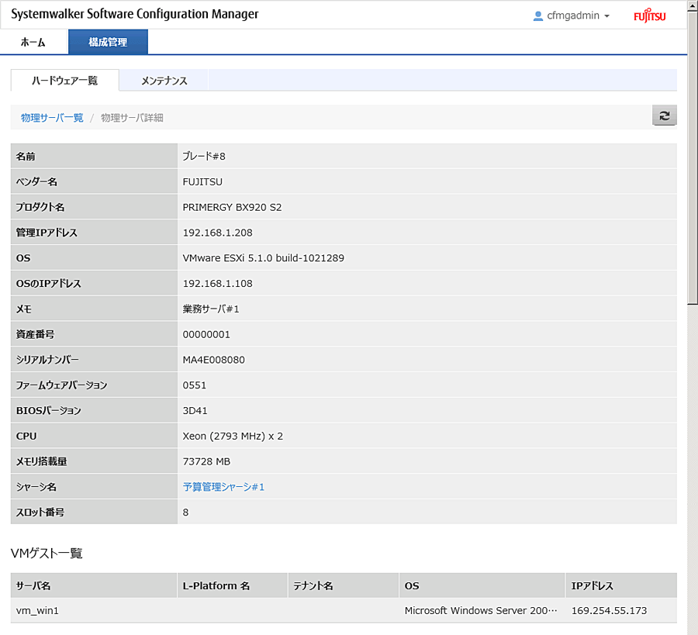Click the CPU field label
The image size is (698, 635).
26,436
